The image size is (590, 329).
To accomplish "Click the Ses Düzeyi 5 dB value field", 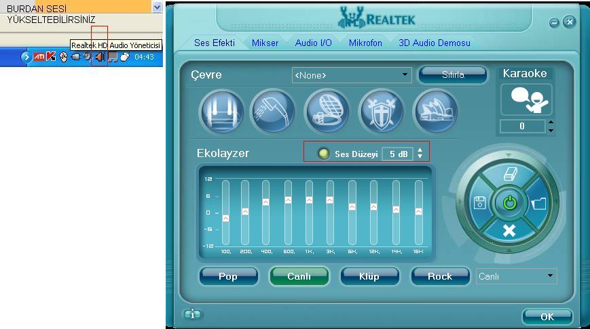I will 397,154.
